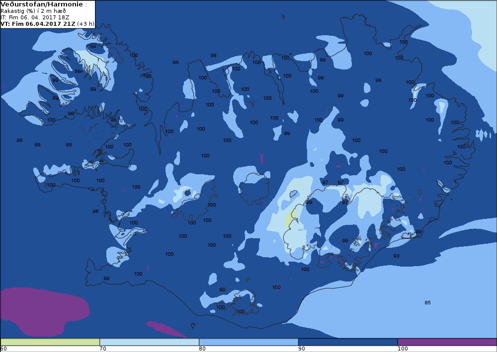Click the dark blue 90–100 legend swatch

tap(348, 342)
